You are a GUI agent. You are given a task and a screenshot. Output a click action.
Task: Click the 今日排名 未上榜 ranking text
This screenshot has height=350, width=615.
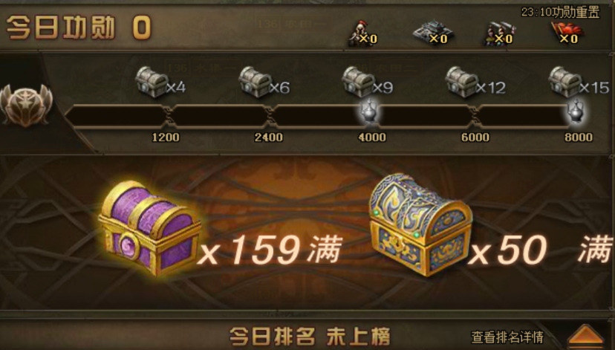[x=310, y=337]
